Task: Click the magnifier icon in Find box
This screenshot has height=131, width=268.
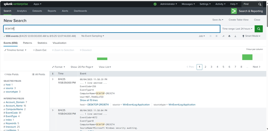Action: [260, 4]
